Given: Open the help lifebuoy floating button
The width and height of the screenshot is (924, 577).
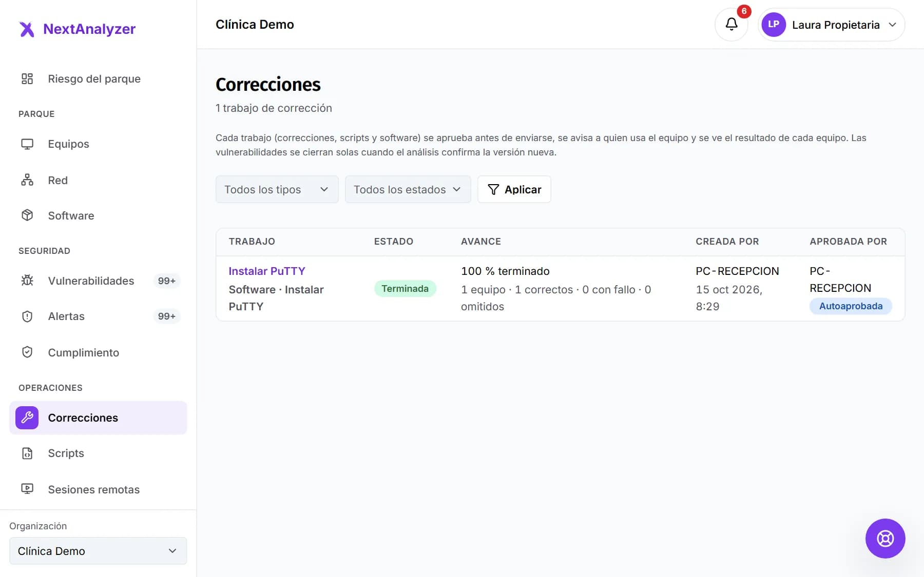Looking at the screenshot, I should point(885,539).
